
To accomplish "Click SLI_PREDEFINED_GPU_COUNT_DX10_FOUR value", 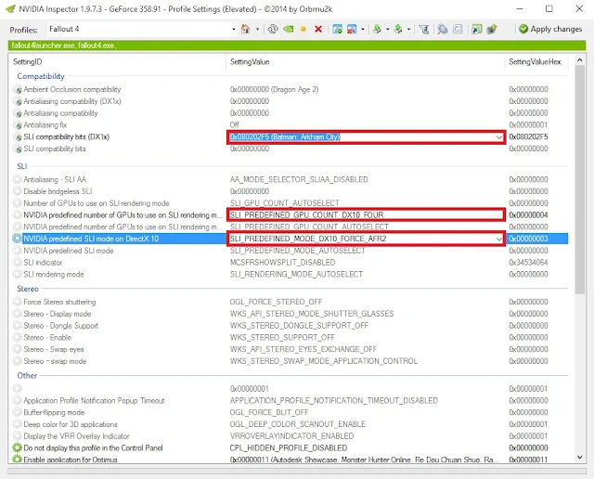I will [x=306, y=214].
